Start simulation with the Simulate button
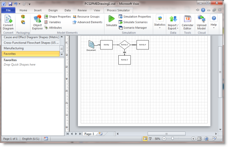 tap(112, 21)
